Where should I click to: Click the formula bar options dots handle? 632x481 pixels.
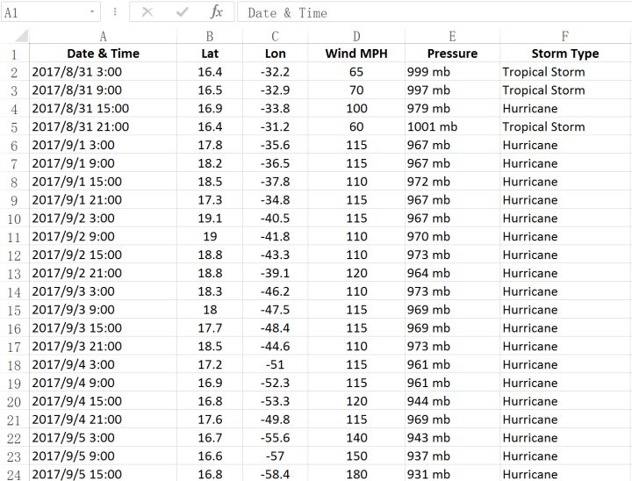coord(115,12)
